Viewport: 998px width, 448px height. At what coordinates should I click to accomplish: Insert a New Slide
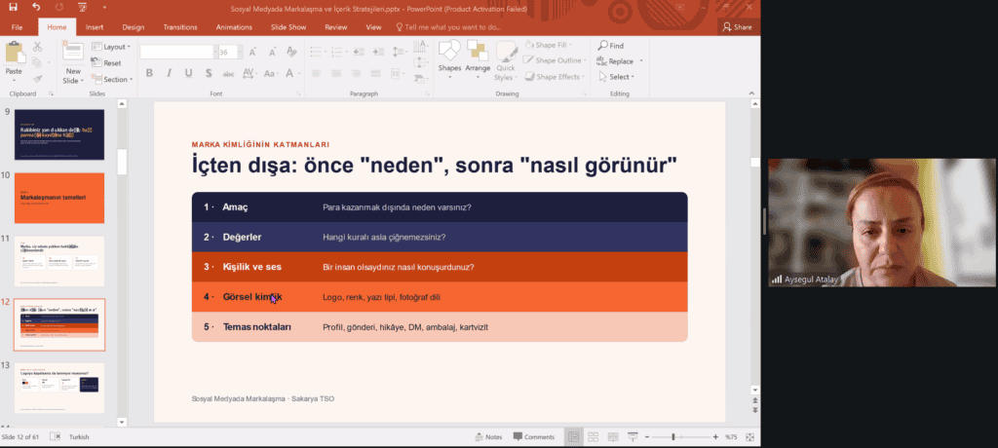coord(73,62)
